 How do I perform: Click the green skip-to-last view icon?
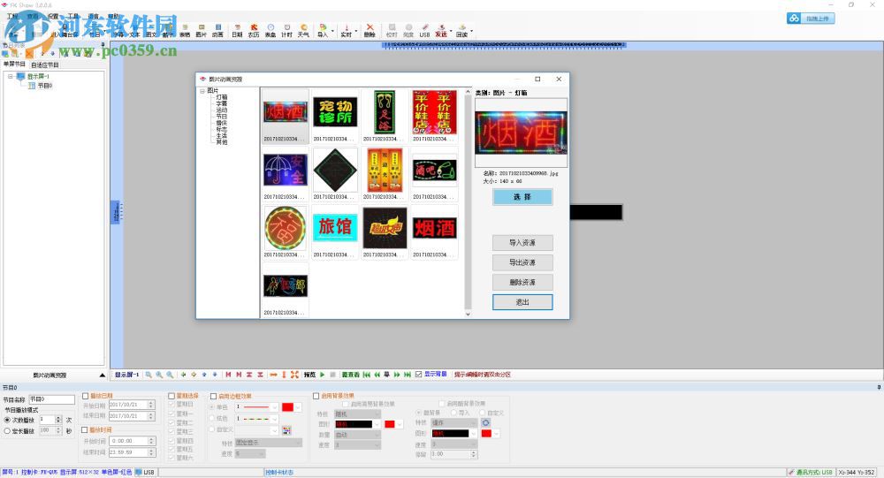[407, 375]
